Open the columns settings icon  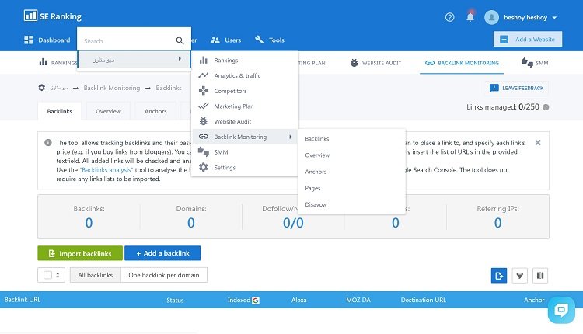[x=539, y=275]
